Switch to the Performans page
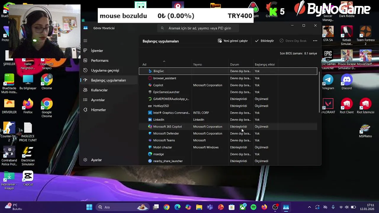Screen dimensions: 379x213 [109, 60]
